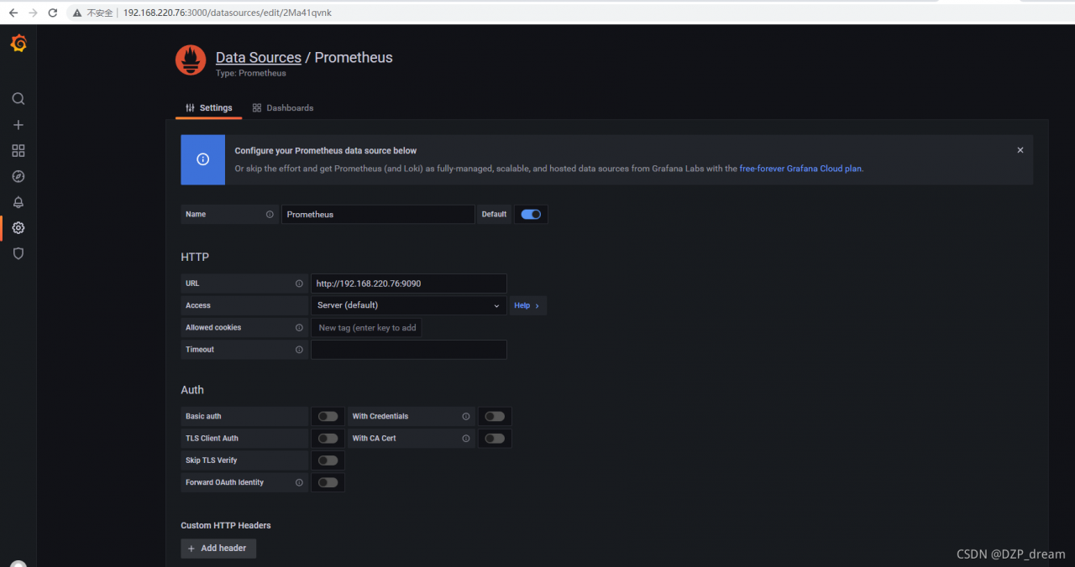Open the Dashboards grid icon in sidebar
This screenshot has width=1075, height=567.
pyautogui.click(x=18, y=151)
